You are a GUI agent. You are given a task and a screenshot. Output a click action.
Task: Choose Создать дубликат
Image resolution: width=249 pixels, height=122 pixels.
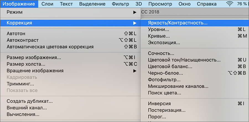tap(70, 101)
